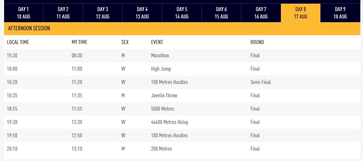Select the Day 3 12 Aug tab

click(x=102, y=13)
